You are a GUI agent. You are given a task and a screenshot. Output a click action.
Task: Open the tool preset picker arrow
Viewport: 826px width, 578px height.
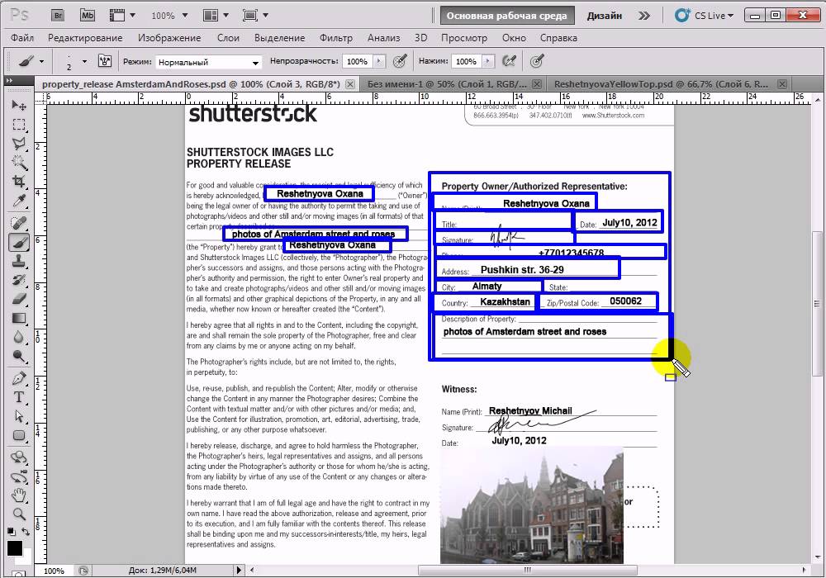pyautogui.click(x=41, y=62)
